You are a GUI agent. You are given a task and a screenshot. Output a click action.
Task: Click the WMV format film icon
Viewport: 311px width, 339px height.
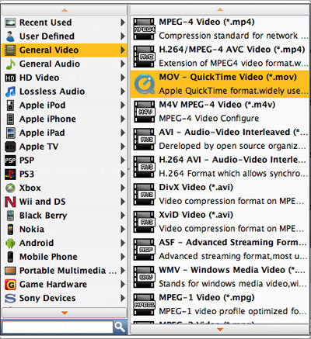[x=144, y=277]
